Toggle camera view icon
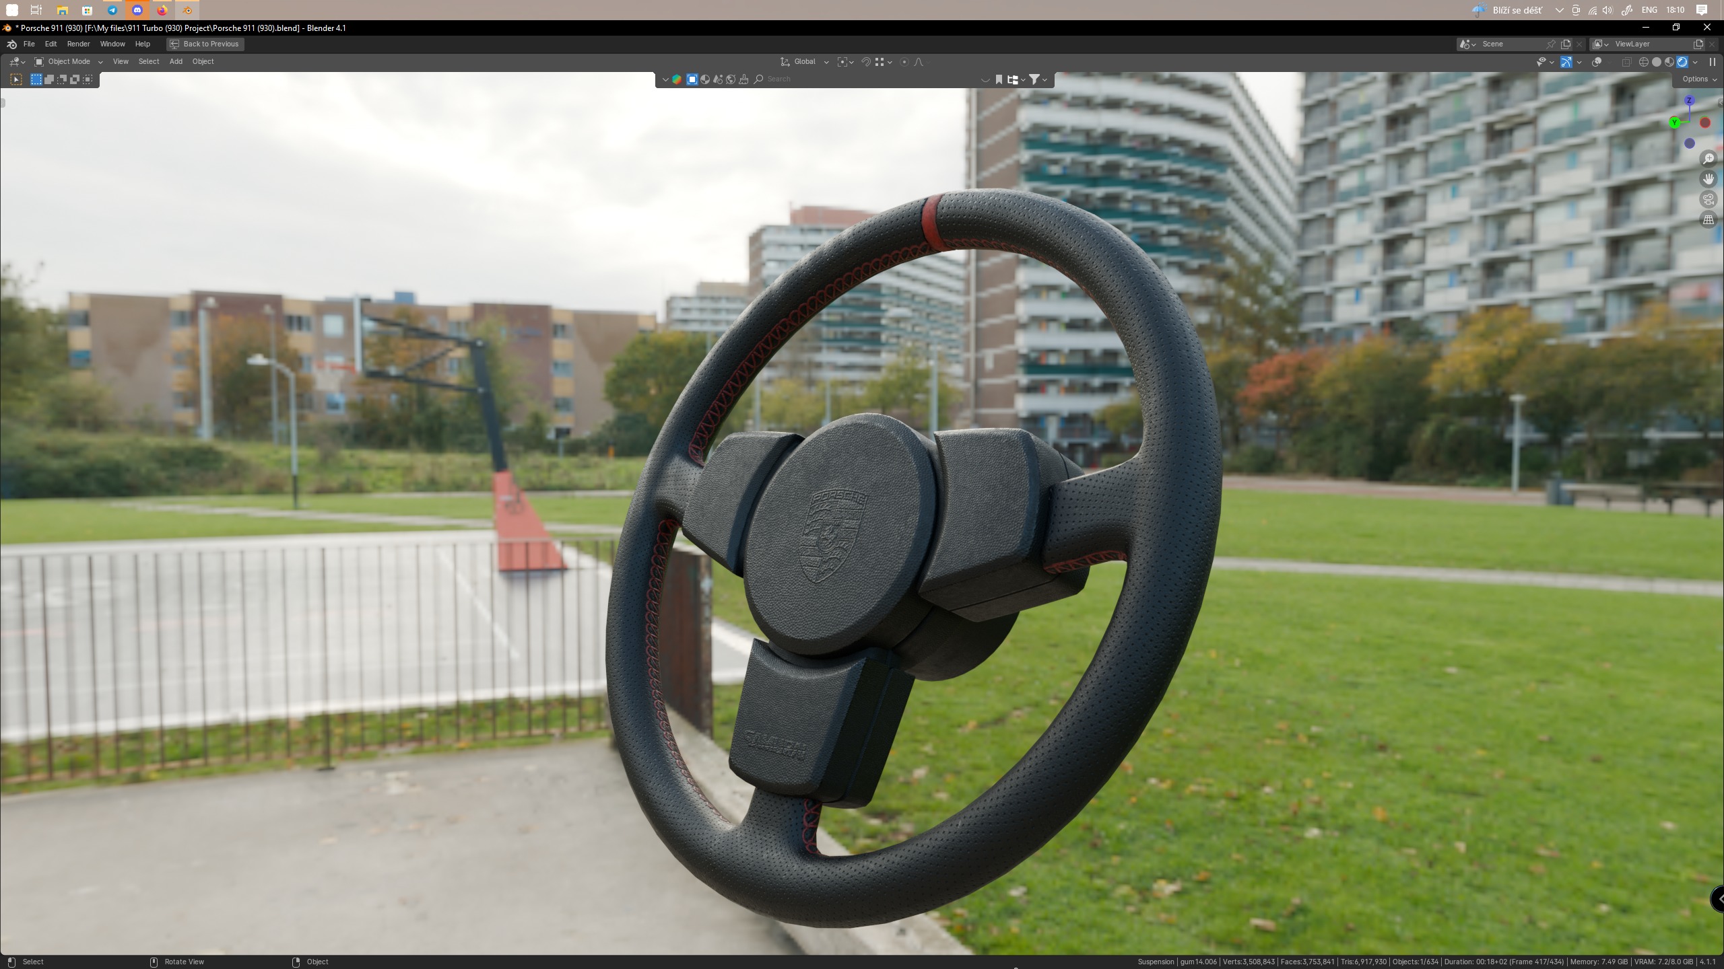 tap(1709, 199)
